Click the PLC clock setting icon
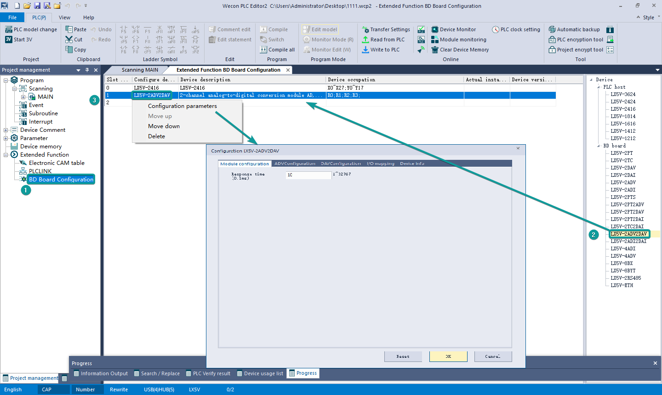The image size is (662, 395). pos(496,29)
